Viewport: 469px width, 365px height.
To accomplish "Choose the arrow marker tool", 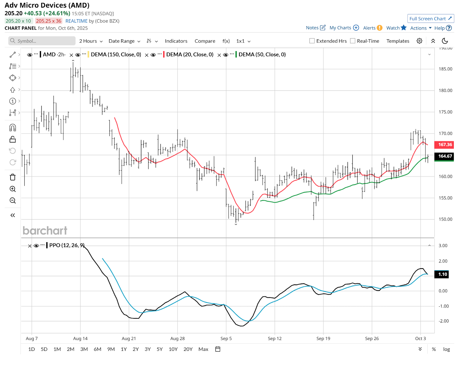I will click(13, 90).
